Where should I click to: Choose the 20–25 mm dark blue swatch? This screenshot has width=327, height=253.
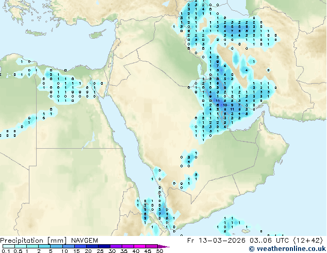point(92,246)
